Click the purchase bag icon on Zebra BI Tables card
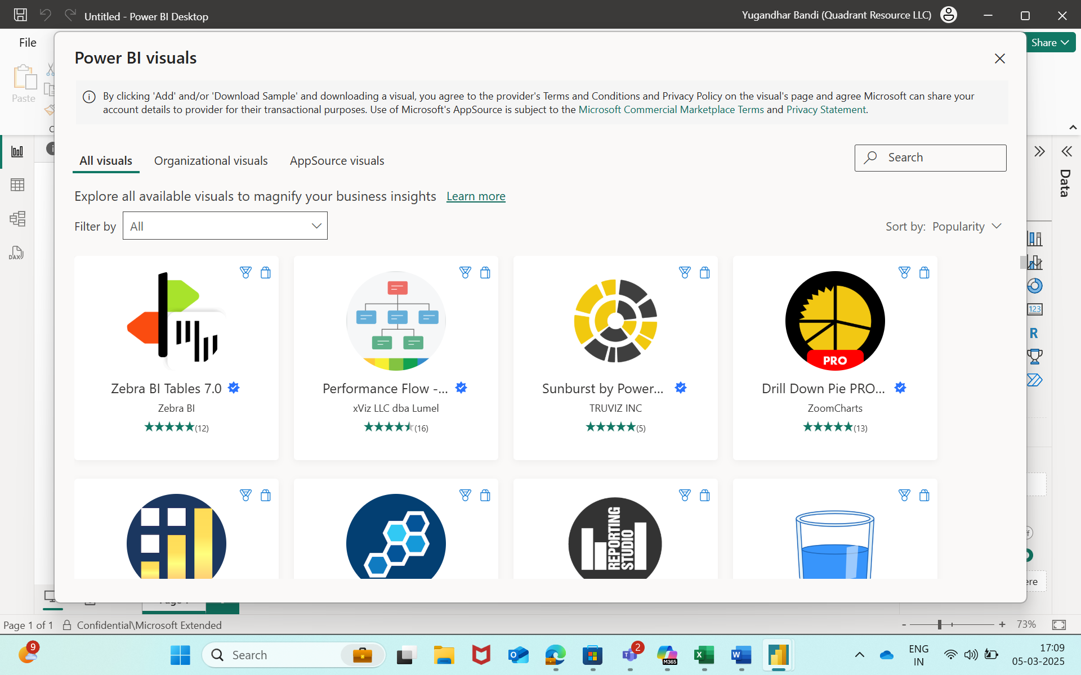1081x675 pixels. click(266, 273)
